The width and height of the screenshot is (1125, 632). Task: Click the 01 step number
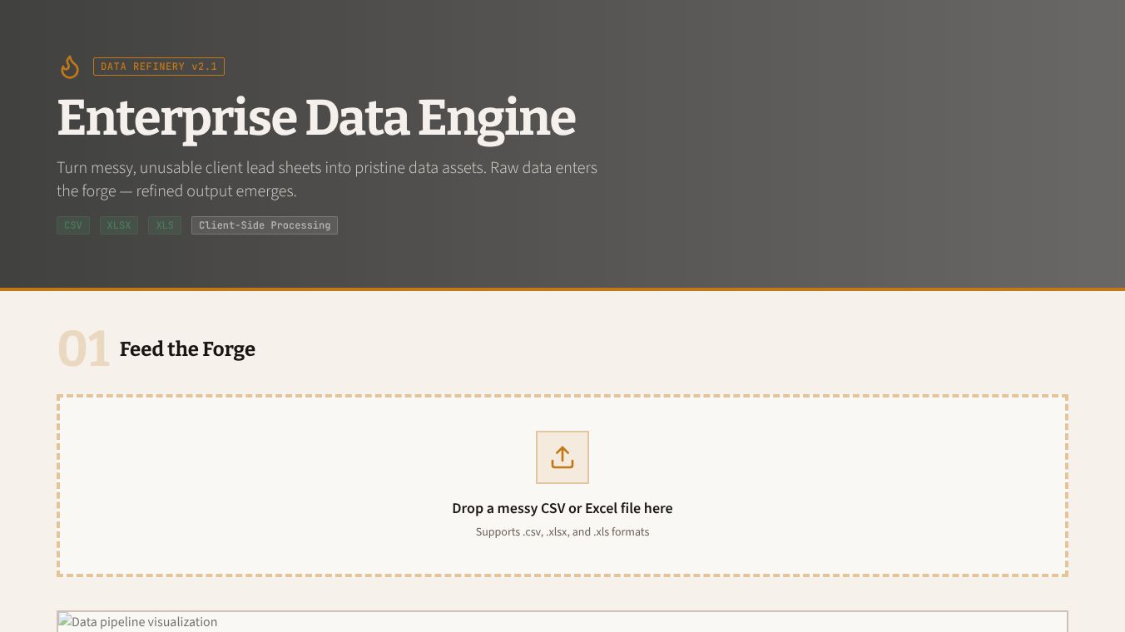point(83,348)
